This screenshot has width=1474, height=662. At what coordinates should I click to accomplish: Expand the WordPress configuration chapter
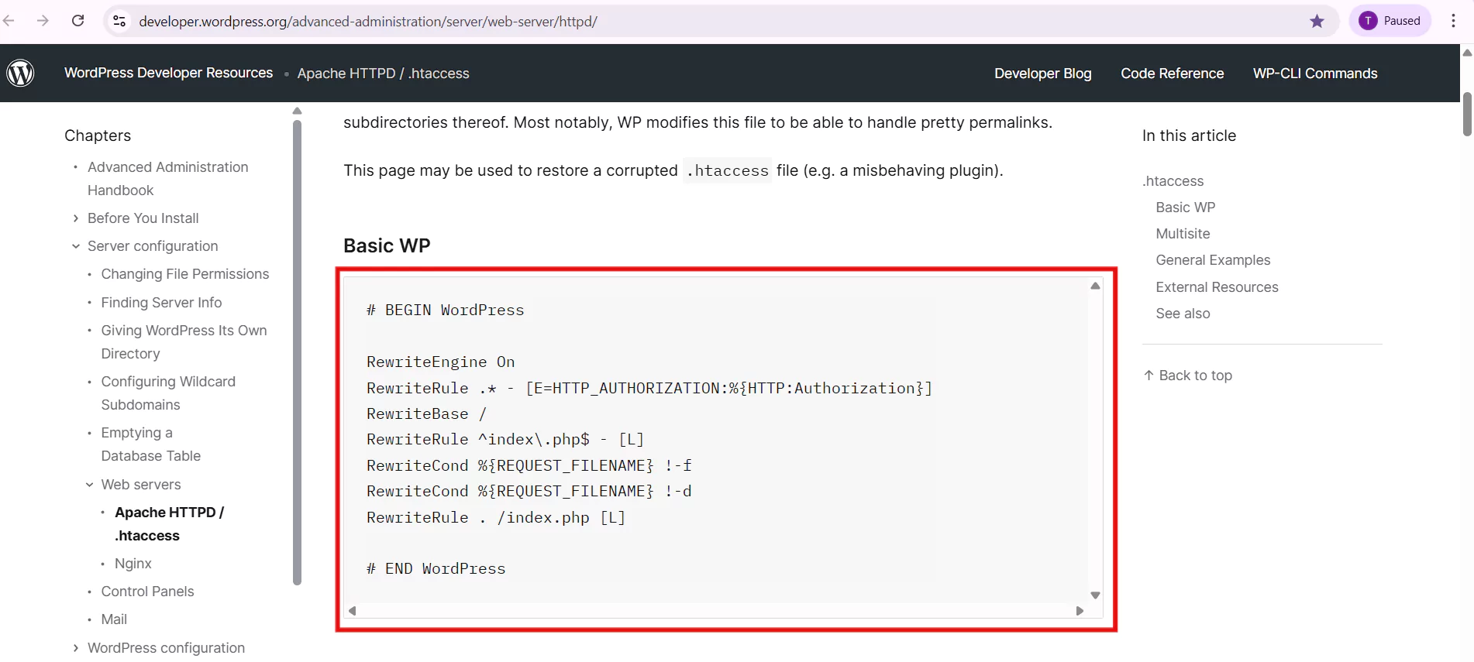[76, 648]
